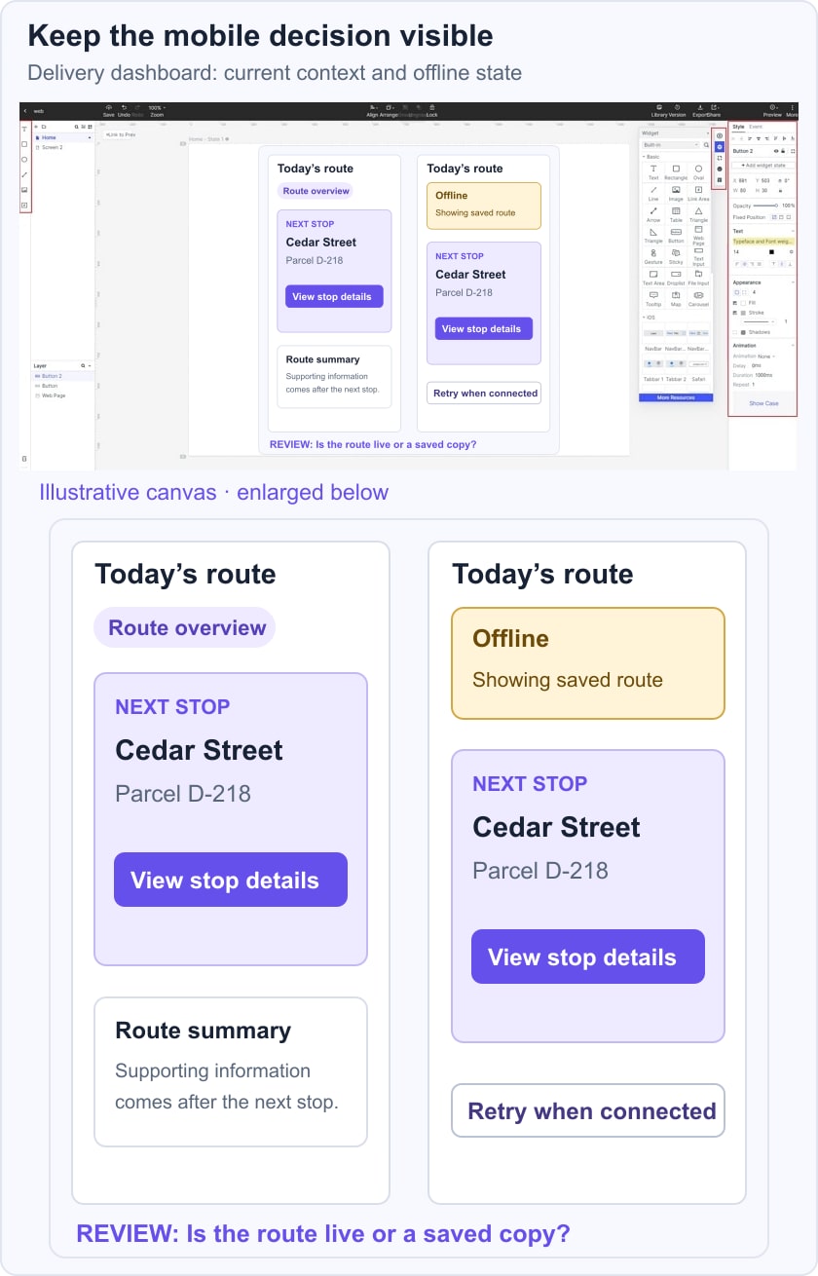Select the Button 2 layer

pyautogui.click(x=63, y=375)
